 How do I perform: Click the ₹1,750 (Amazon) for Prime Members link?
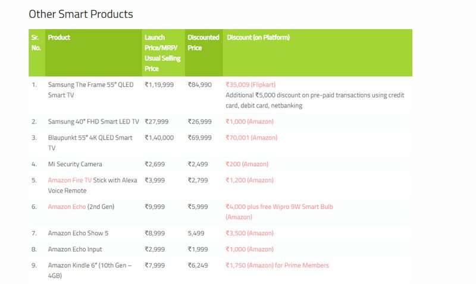[x=277, y=266]
